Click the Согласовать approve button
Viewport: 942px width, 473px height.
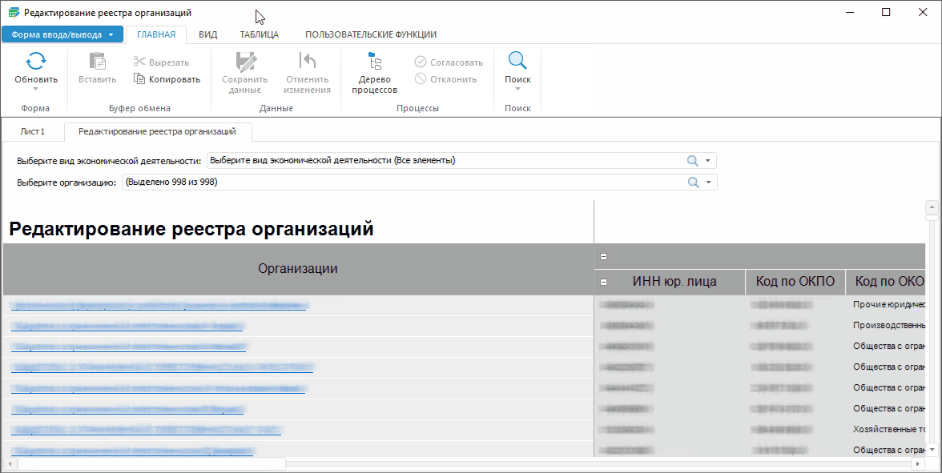click(449, 62)
